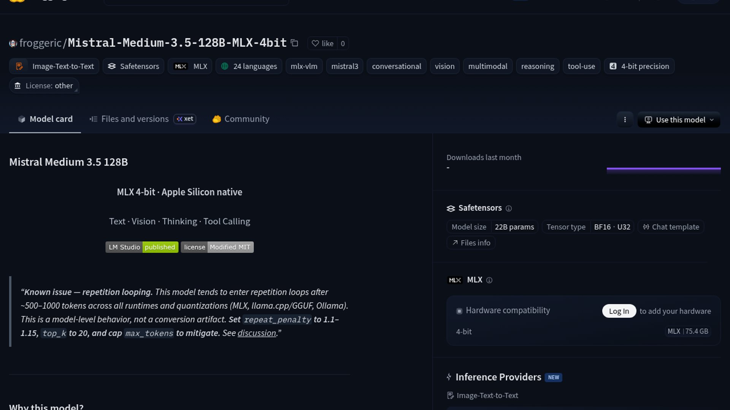The image size is (730, 410).
Task: Open the Chat template viewer
Action: (671, 227)
